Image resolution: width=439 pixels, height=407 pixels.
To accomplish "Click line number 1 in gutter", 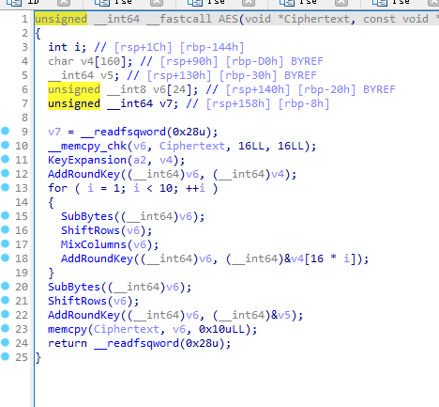I will (25, 19).
